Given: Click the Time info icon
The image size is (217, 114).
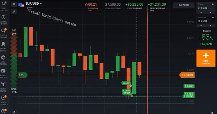Looking at the screenshot, I should 213,4.
